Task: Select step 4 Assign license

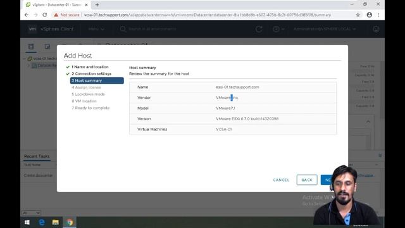Action: (x=86, y=87)
